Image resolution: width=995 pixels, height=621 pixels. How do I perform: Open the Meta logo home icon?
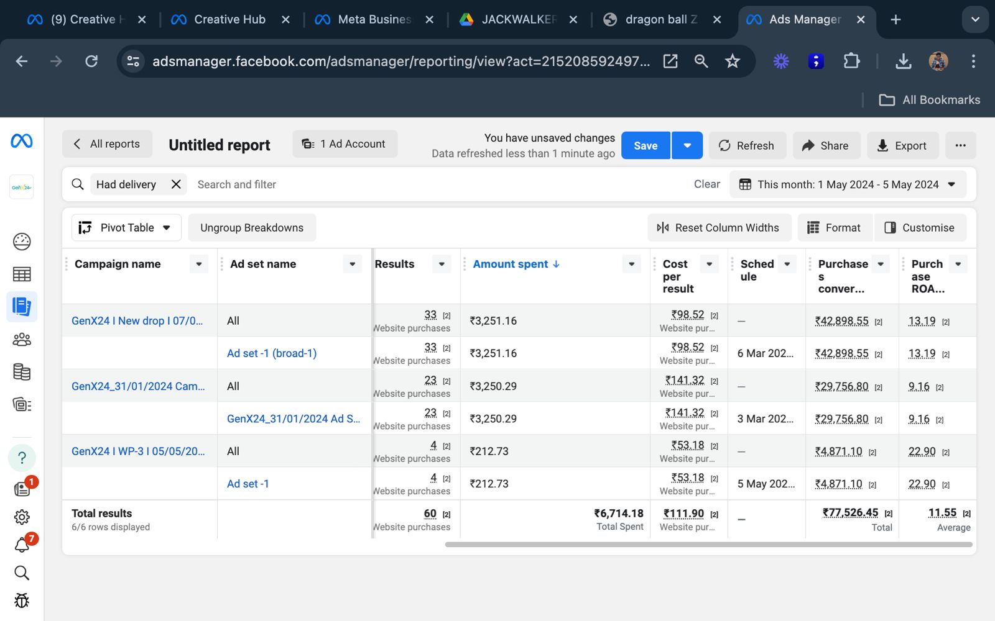click(22, 142)
